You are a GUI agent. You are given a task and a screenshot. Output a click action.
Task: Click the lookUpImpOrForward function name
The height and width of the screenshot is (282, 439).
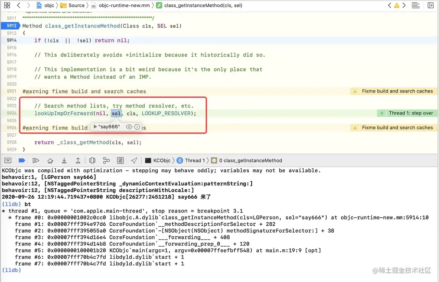(64, 113)
